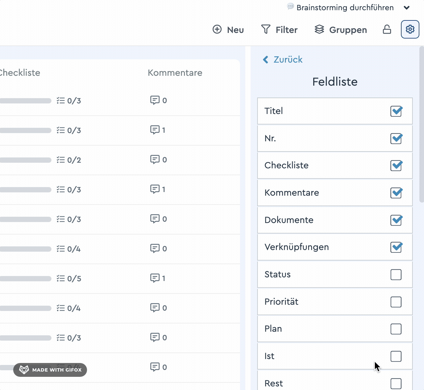424x390 pixels.
Task: Open comment icon in second row showing 1
Action: 155,130
